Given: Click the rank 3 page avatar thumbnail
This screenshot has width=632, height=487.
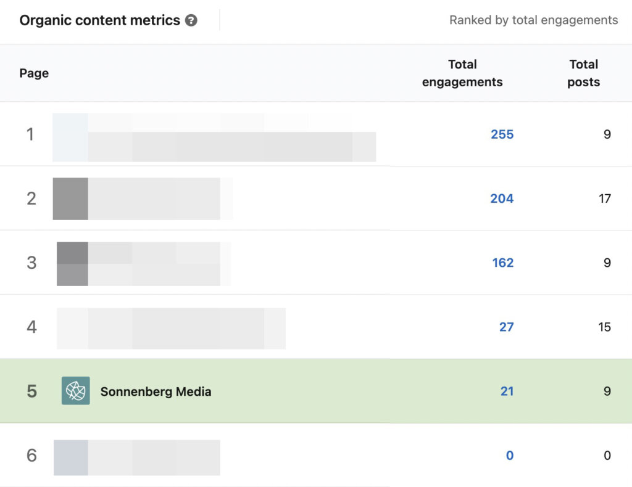Looking at the screenshot, I should [x=72, y=263].
